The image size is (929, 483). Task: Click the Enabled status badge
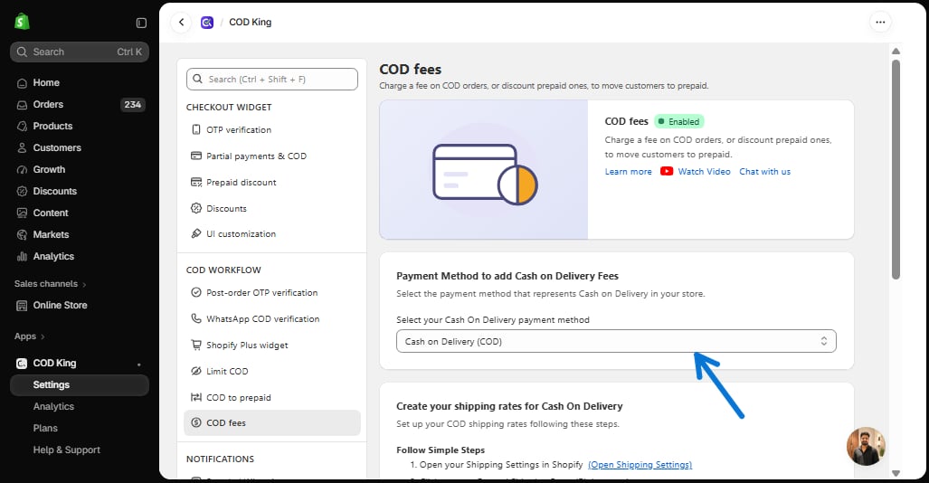[679, 121]
